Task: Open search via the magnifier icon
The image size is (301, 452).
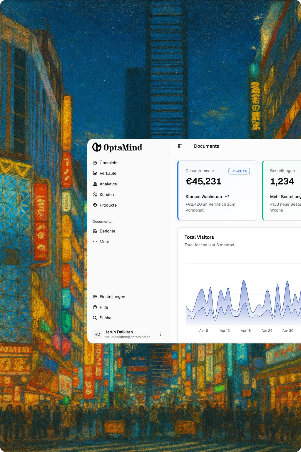Action: click(x=95, y=318)
